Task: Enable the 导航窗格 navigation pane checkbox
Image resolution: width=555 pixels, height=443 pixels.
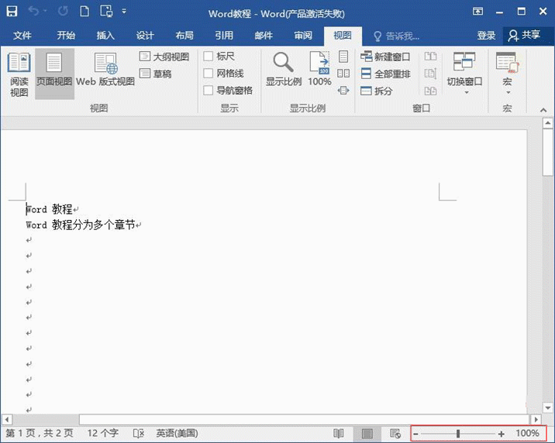Action: [x=208, y=91]
